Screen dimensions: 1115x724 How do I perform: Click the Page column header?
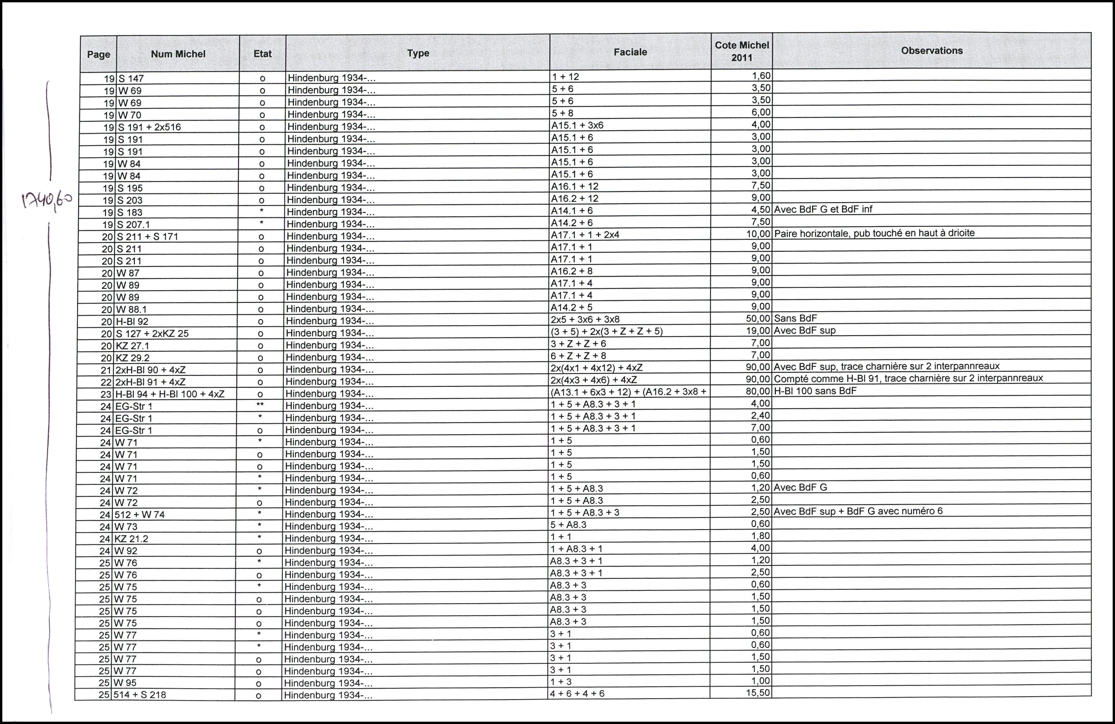tap(98, 54)
